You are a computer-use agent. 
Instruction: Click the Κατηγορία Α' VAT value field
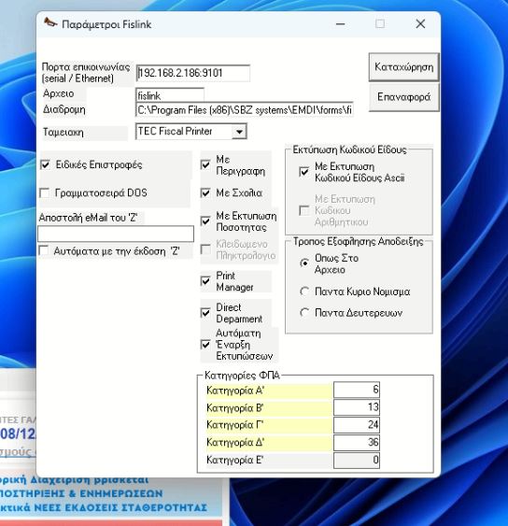[357, 390]
